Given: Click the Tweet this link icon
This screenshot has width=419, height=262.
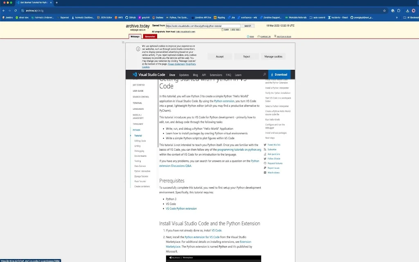Looking at the screenshot, I should (265, 145).
